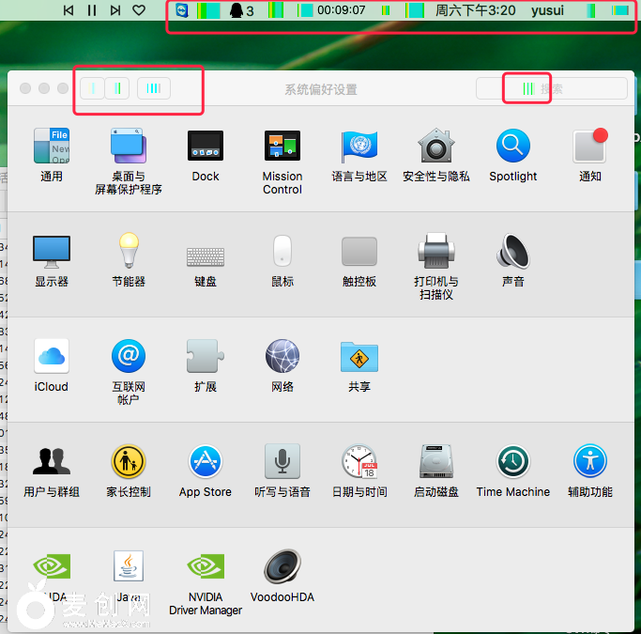Skip to previous track in menu bar
The image size is (641, 634).
click(x=69, y=10)
